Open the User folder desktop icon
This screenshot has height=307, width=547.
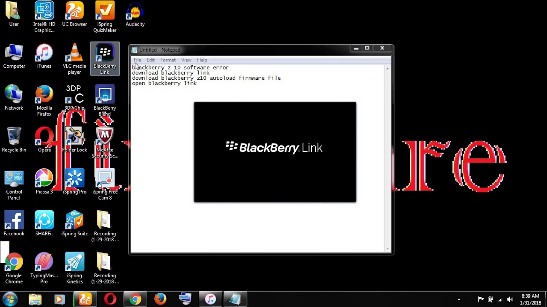coord(14,14)
